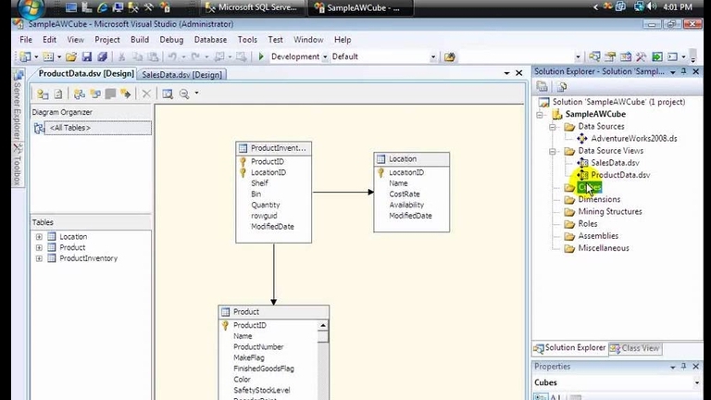This screenshot has height=400, width=711.
Task: Open the Database menu
Action: 210,40
